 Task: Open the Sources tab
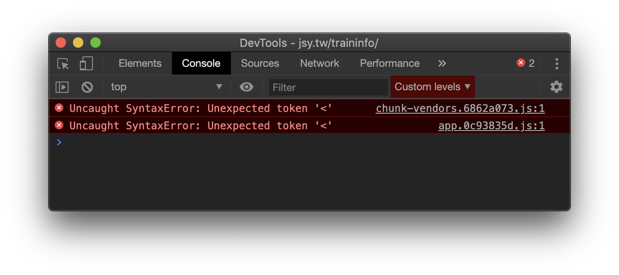(260, 63)
